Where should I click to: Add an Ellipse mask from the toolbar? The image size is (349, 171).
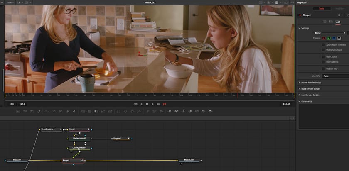point(125,111)
